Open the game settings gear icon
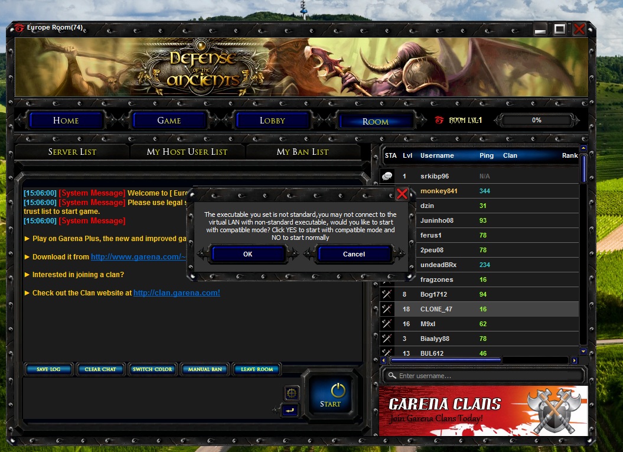Viewport: 623px width, 452px height. [291, 393]
